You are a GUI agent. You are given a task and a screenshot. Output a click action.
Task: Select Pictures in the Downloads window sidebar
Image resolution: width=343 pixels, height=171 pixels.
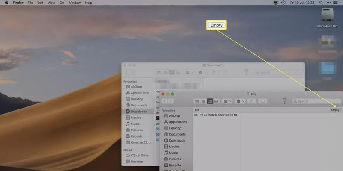pos(134,130)
